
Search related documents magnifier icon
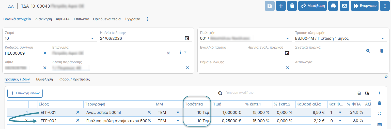pos(368,51)
